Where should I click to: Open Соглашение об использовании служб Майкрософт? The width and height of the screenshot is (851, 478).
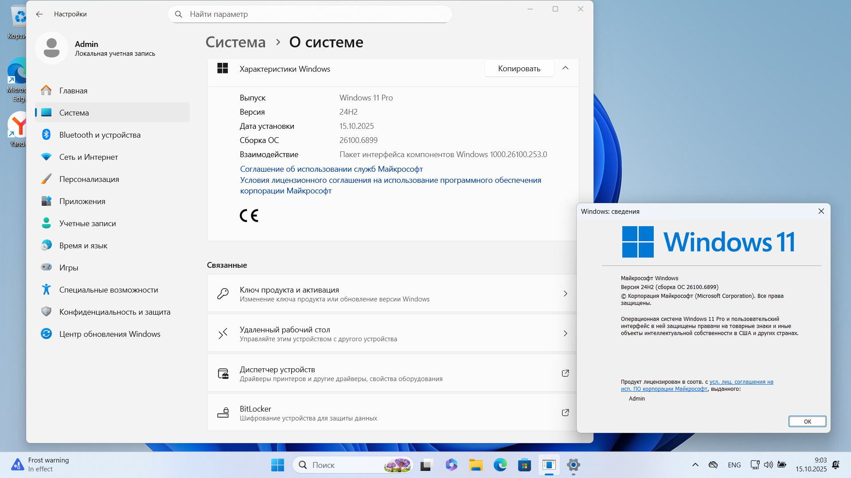[x=331, y=169]
